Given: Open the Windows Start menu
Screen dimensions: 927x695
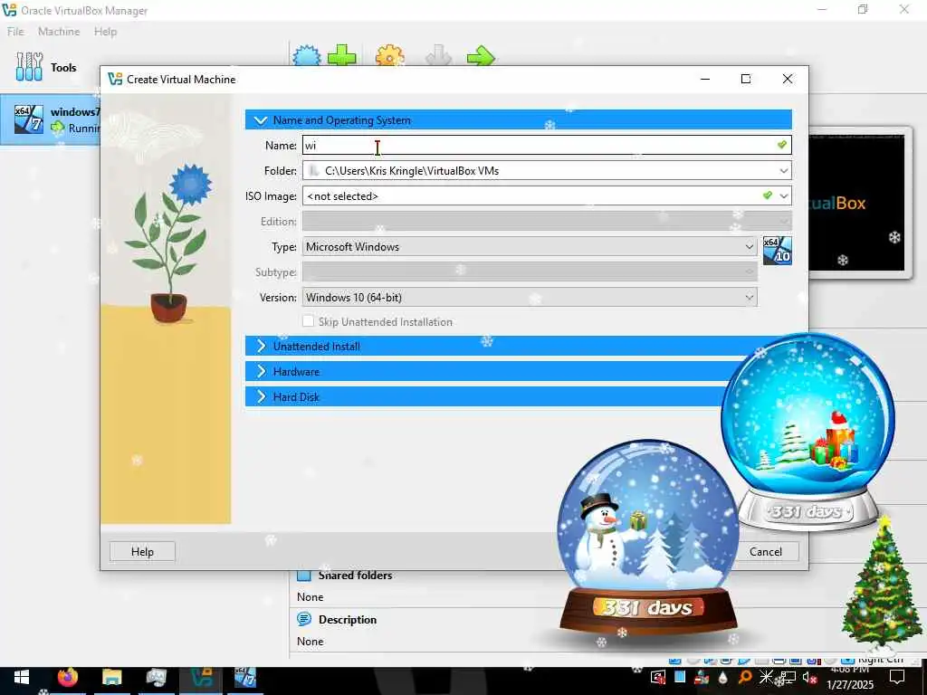Looking at the screenshot, I should (x=22, y=677).
